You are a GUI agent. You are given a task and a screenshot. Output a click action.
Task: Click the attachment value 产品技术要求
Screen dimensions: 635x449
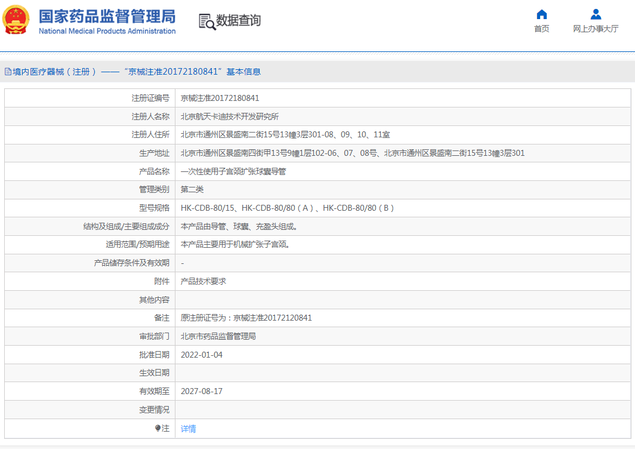[203, 281]
